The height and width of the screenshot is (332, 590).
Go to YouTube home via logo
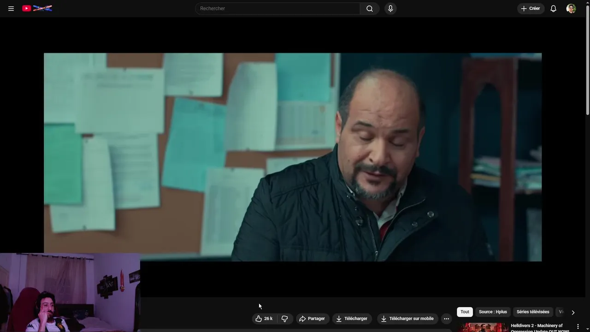(x=37, y=8)
